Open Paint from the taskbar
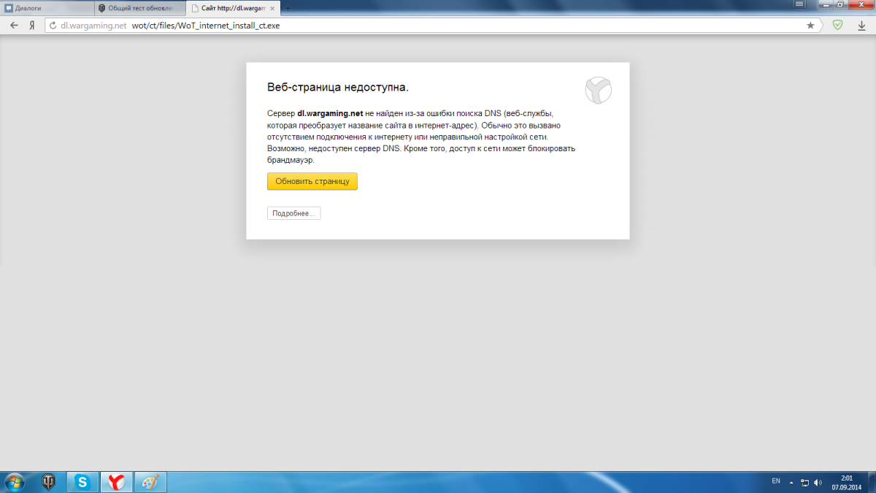Screen dimensions: 876x493 [x=150, y=482]
